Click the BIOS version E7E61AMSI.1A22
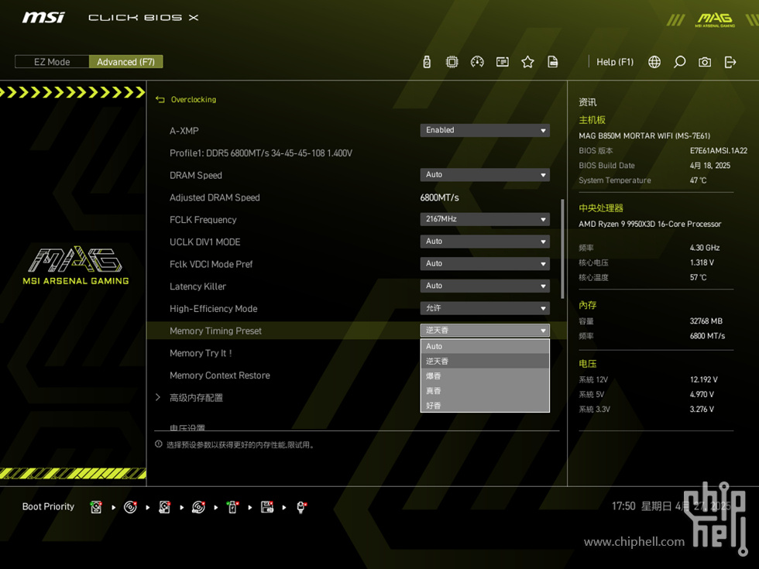 click(x=719, y=151)
